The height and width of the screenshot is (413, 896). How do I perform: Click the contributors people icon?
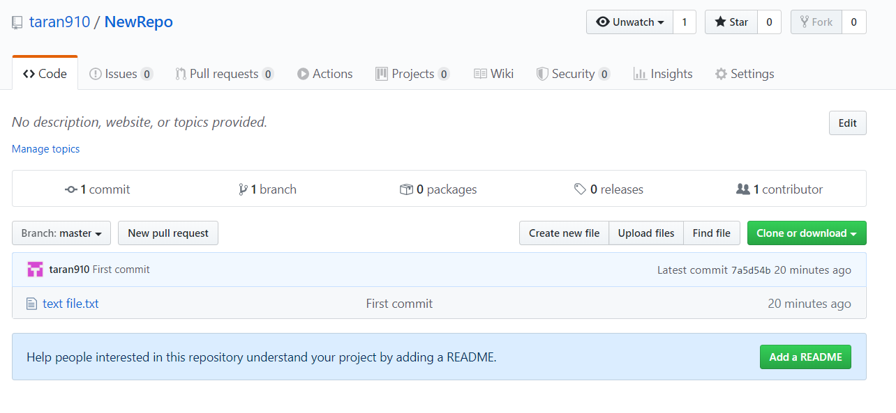click(743, 189)
